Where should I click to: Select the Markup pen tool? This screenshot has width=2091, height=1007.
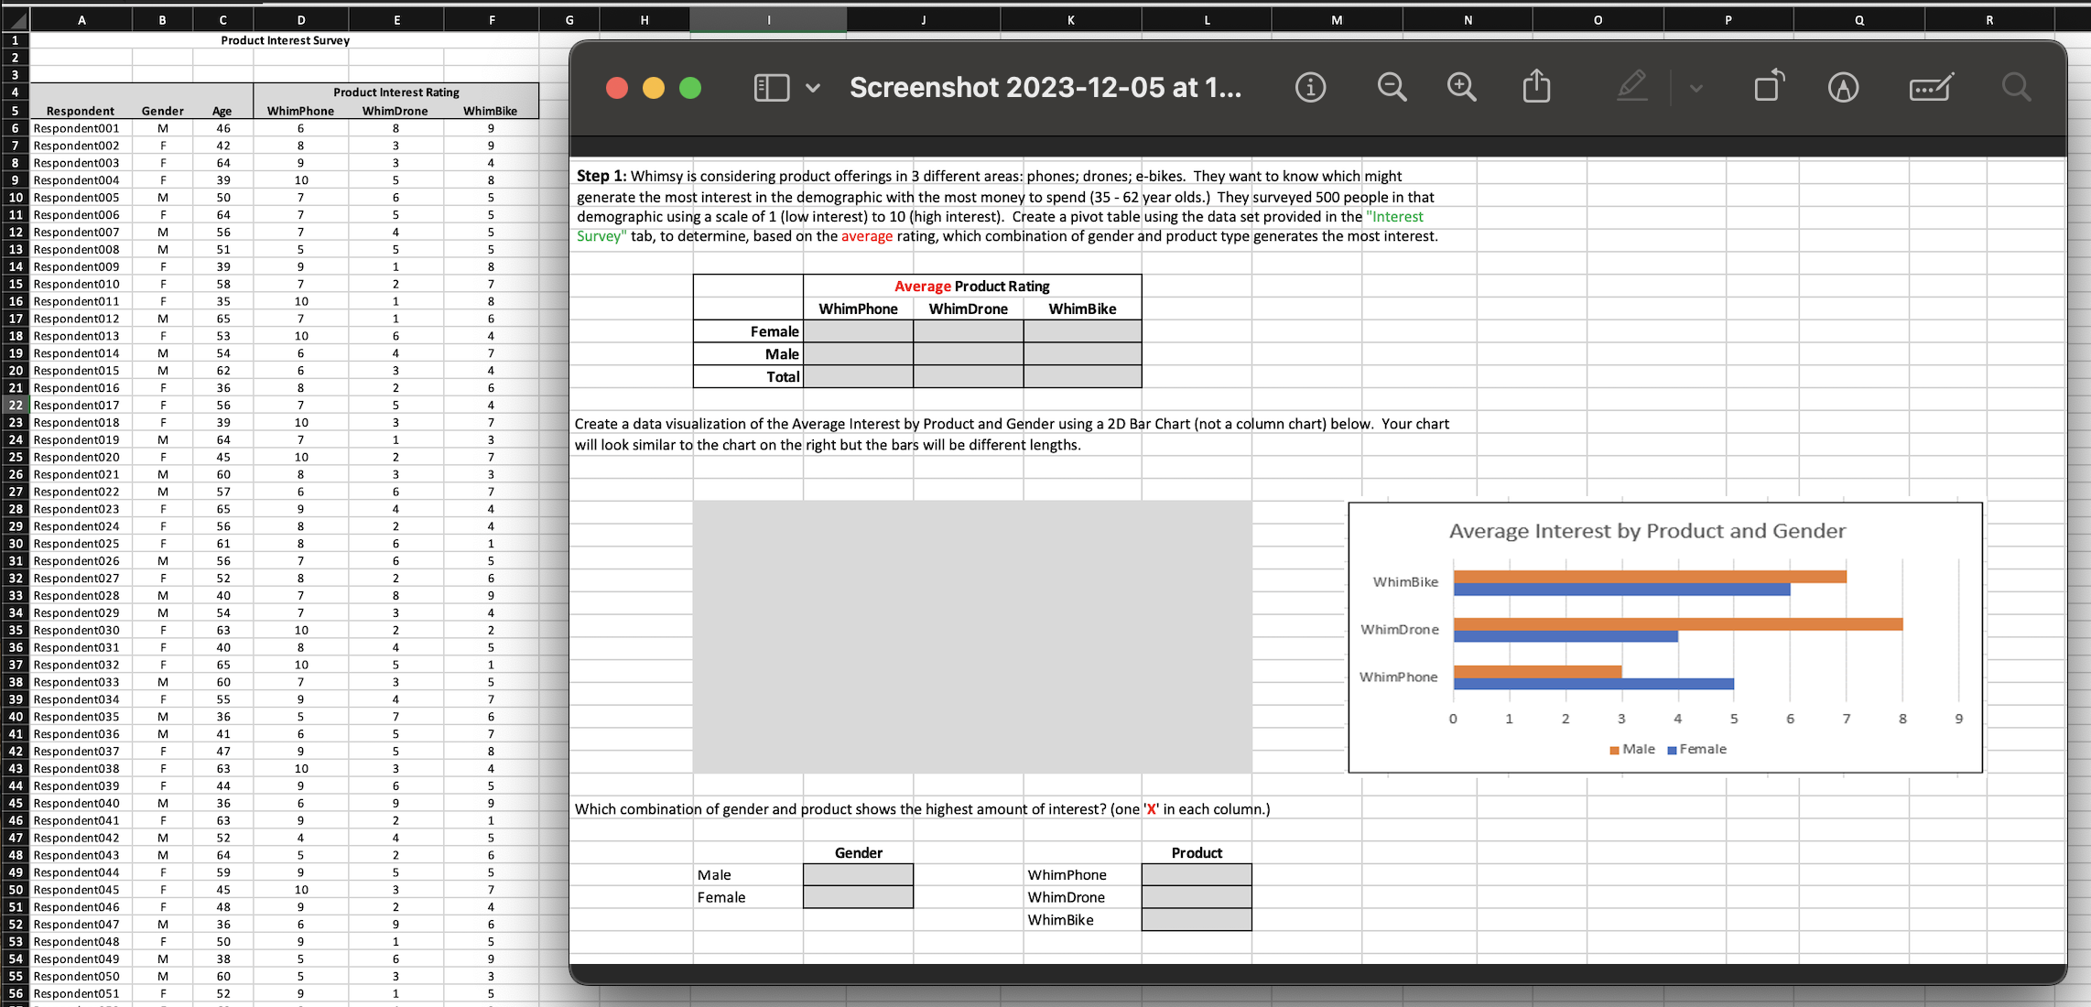(x=1631, y=87)
